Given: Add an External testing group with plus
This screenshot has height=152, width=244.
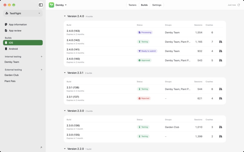Looking at the screenshot, I should click(41, 70).
